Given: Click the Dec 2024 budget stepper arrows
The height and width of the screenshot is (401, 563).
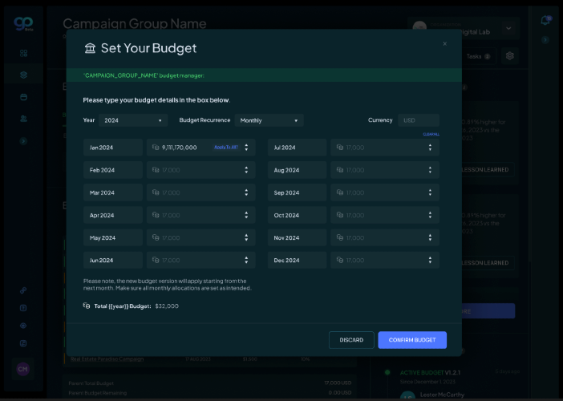Looking at the screenshot, I should tap(431, 260).
